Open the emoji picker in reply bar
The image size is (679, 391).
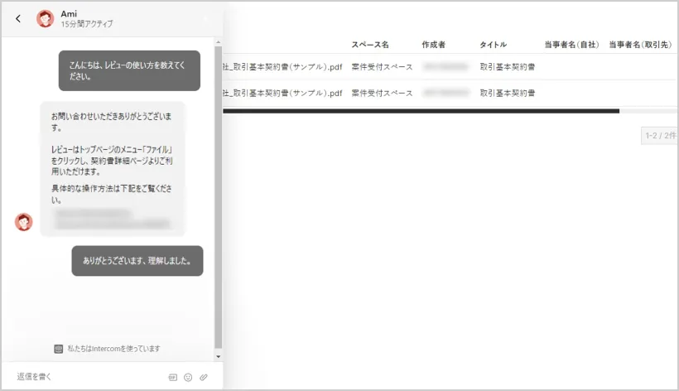coord(188,377)
